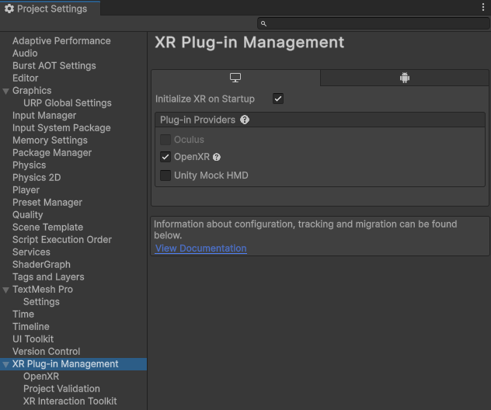Open URP Global Settings
The width and height of the screenshot is (491, 410).
pos(68,103)
